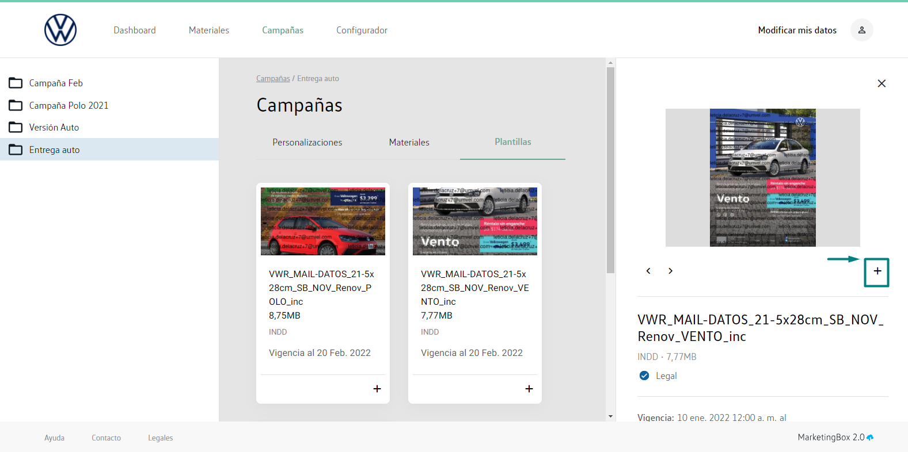908x452 pixels.
Task: Click the plus button in detail panel
Action: (877, 271)
